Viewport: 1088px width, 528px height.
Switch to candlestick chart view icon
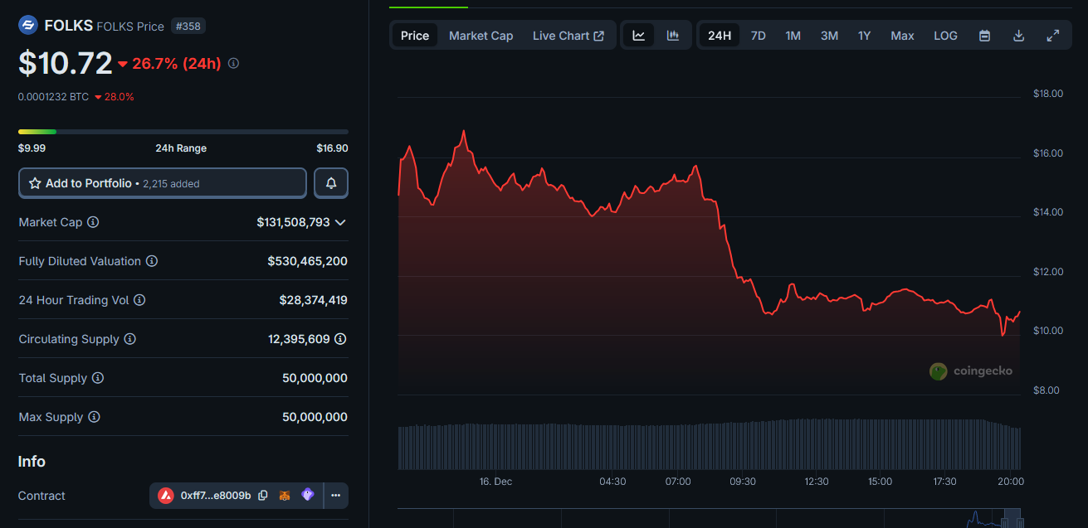(673, 36)
